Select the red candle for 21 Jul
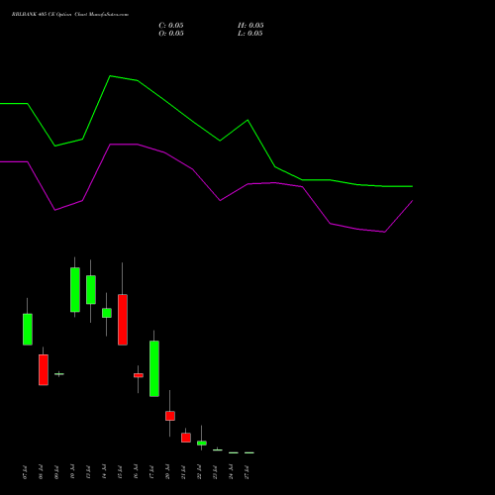The height and width of the screenshot is (495, 495). click(x=186, y=438)
